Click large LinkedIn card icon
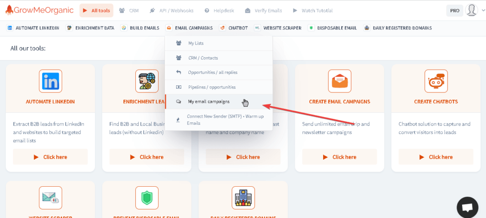Image resolution: width=486 pixels, height=218 pixels. point(50,81)
